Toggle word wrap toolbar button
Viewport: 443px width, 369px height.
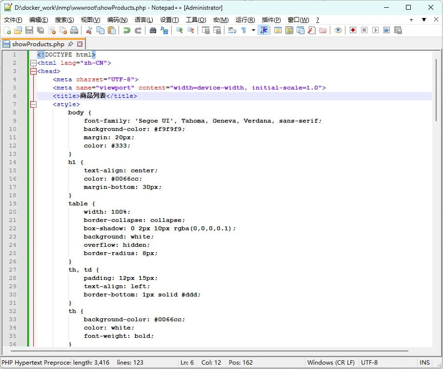(232, 30)
